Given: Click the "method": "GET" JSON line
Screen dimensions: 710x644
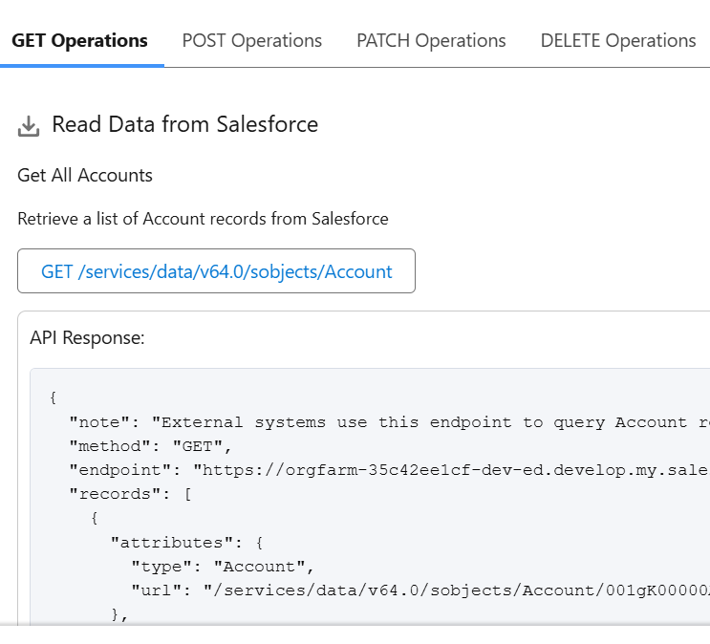Looking at the screenshot, I should [151, 446].
